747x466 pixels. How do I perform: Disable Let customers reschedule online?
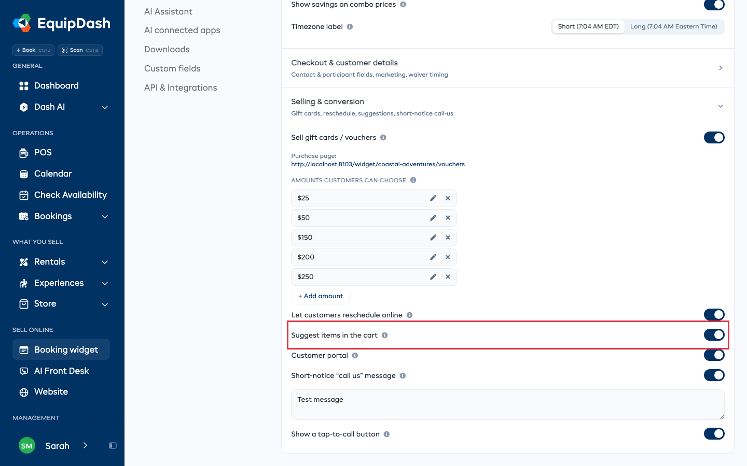click(x=714, y=315)
